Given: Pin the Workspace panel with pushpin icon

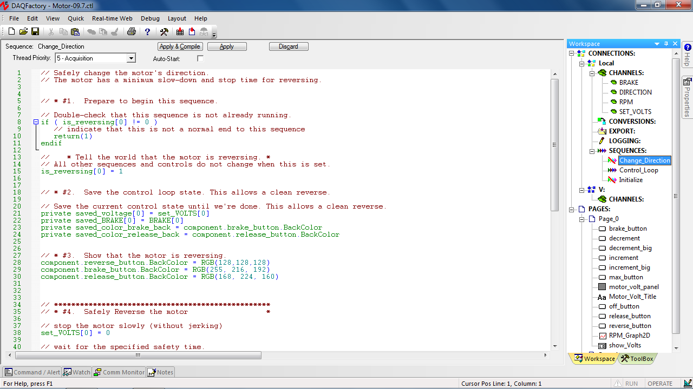Looking at the screenshot, I should [x=666, y=44].
